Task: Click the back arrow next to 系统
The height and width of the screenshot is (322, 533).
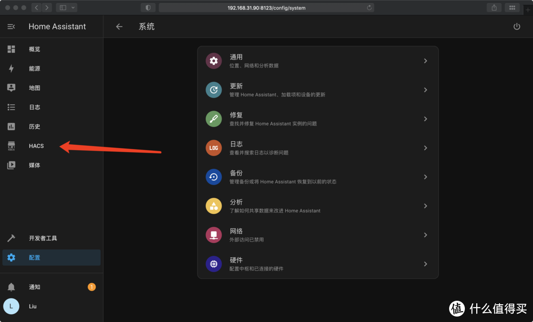Action: tap(119, 27)
